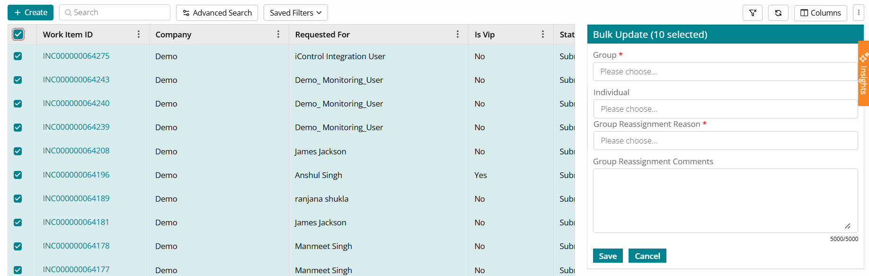The width and height of the screenshot is (869, 276).
Task: Click the Advanced Search button
Action: click(217, 13)
